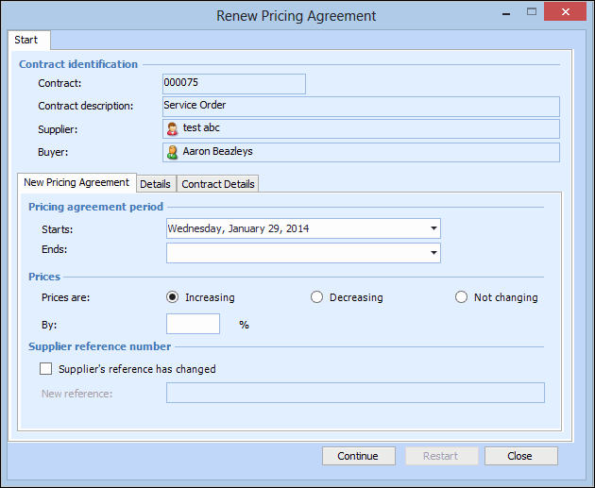
Task: Click the By percentage input field
Action: [193, 324]
